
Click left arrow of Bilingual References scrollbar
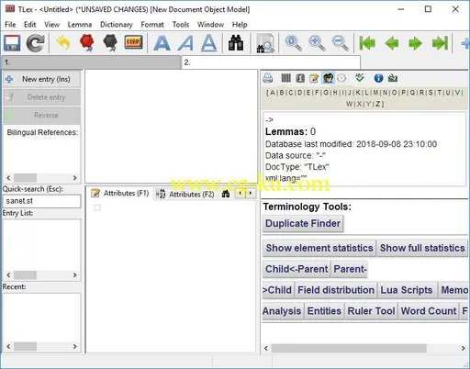8,178
